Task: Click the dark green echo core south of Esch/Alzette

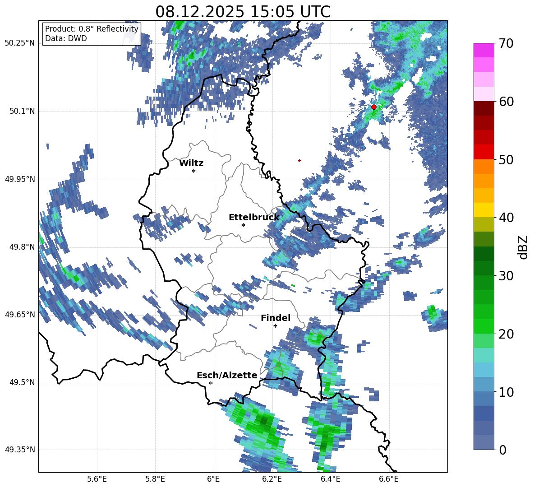Action: coord(264,420)
